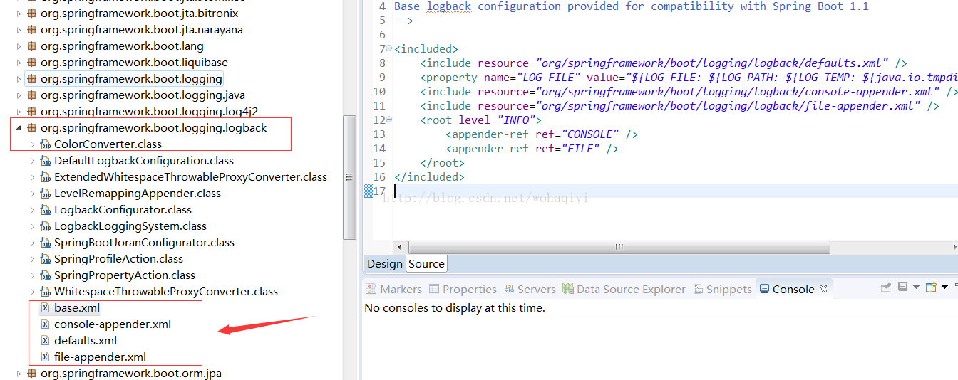Open the Snippets view tab
The image size is (958, 380).
722,289
